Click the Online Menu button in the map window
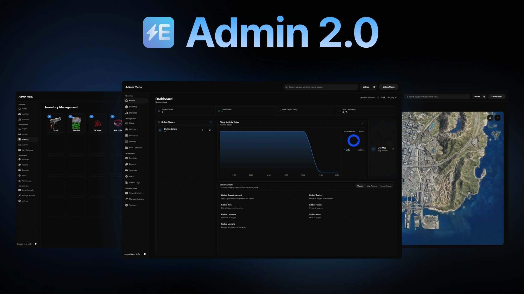Viewport: 524px width, 294px height. [x=497, y=97]
